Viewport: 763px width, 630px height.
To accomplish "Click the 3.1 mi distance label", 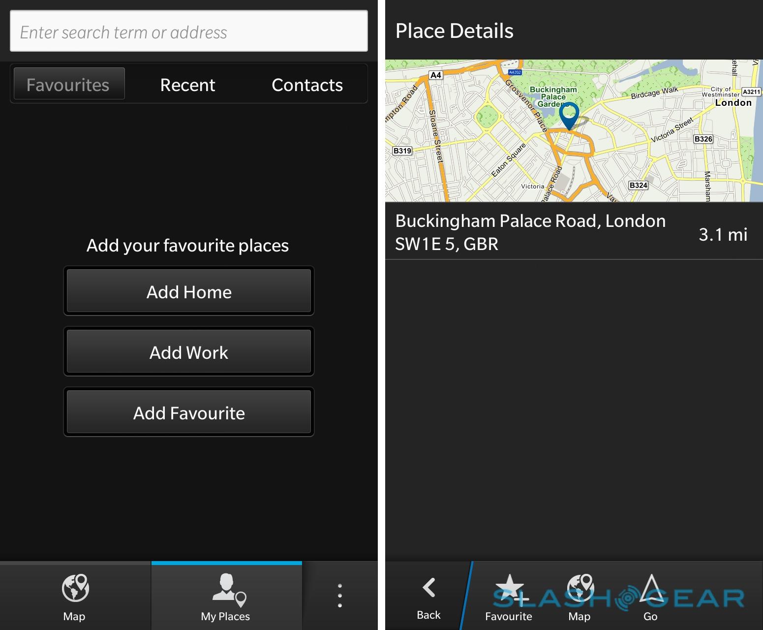I will (723, 234).
